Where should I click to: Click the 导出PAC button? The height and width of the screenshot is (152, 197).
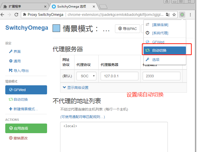pyautogui.click(x=127, y=29)
